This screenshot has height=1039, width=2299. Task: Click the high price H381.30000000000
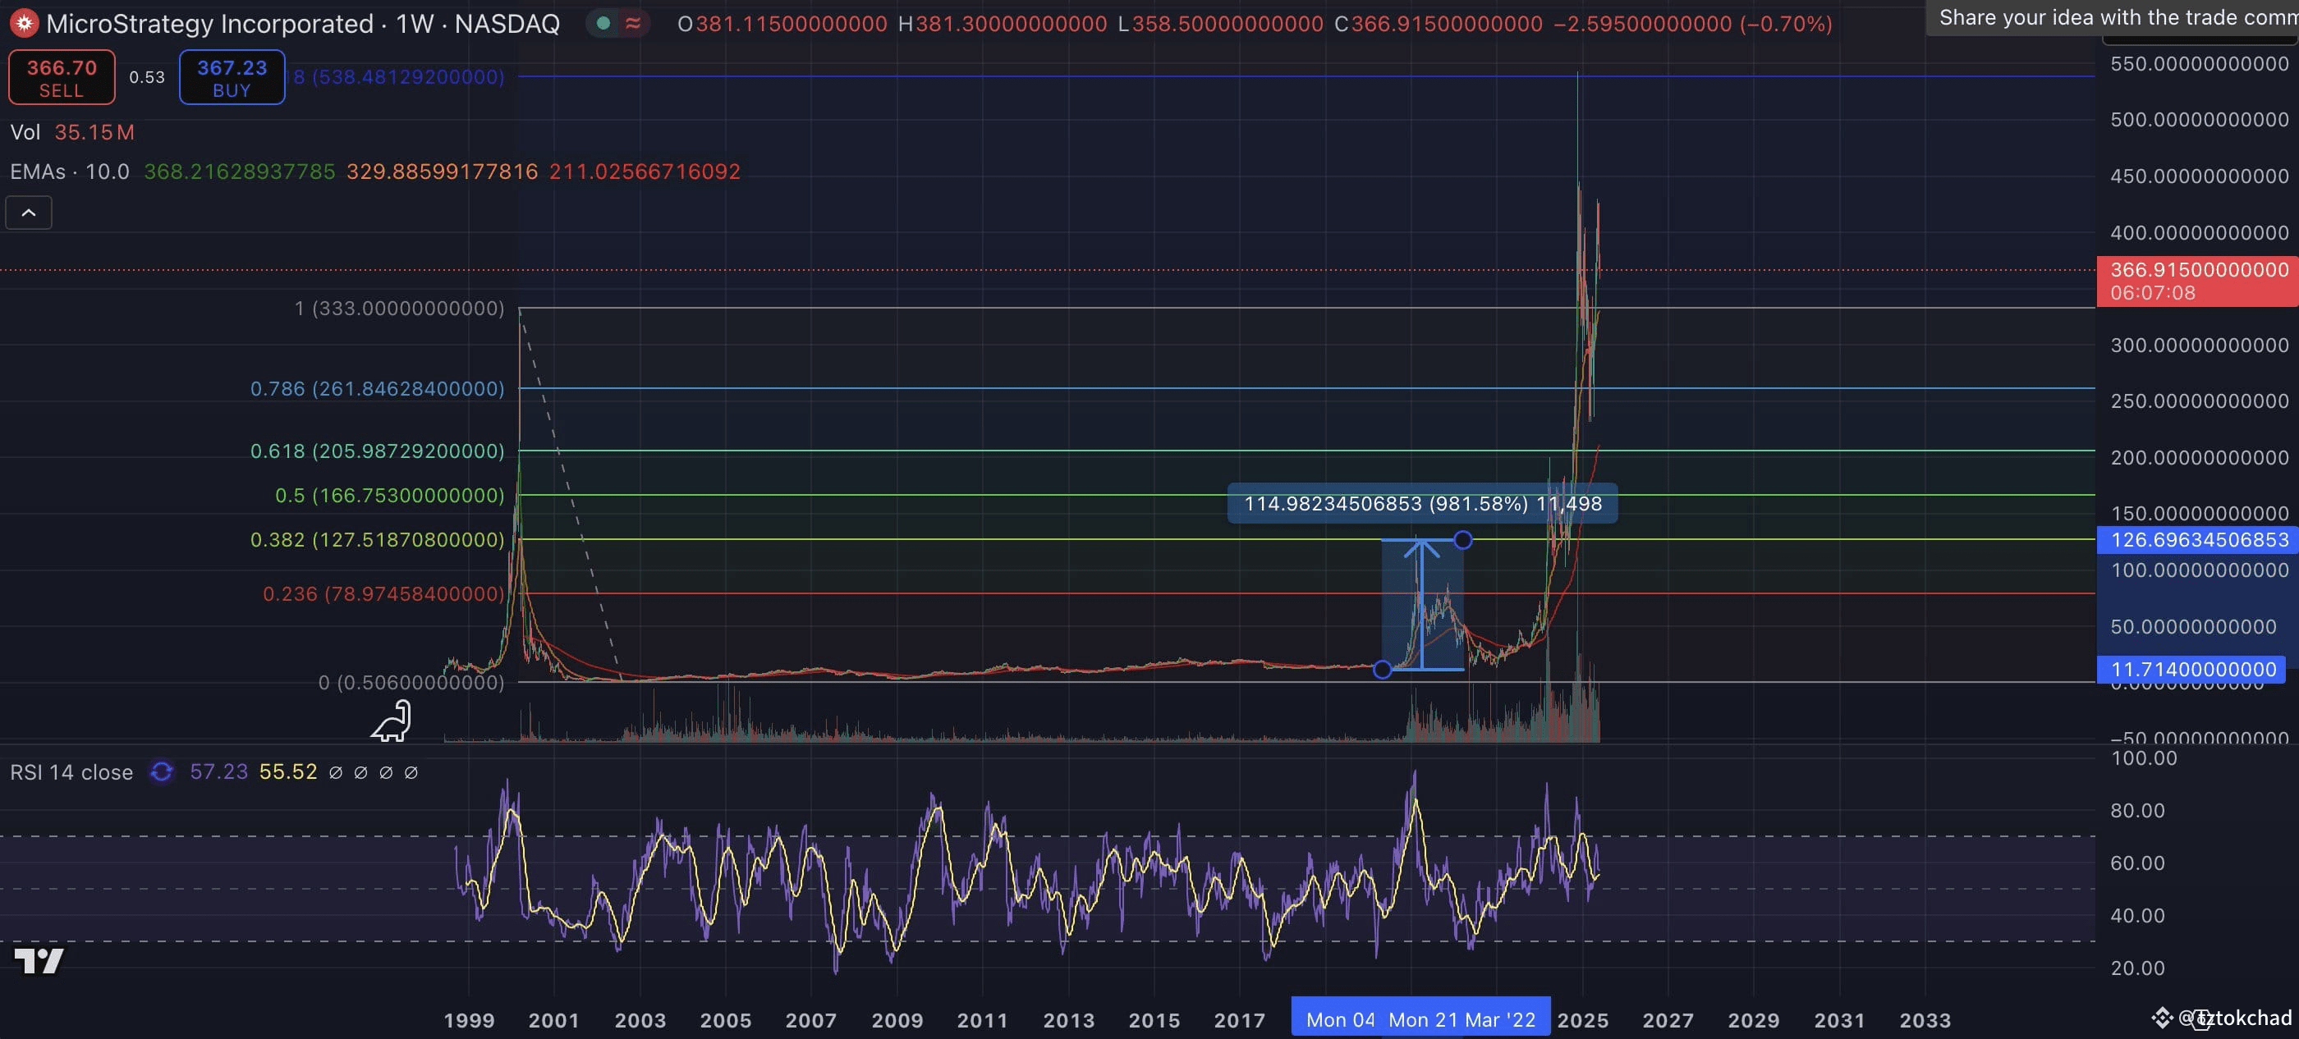(x=1003, y=24)
